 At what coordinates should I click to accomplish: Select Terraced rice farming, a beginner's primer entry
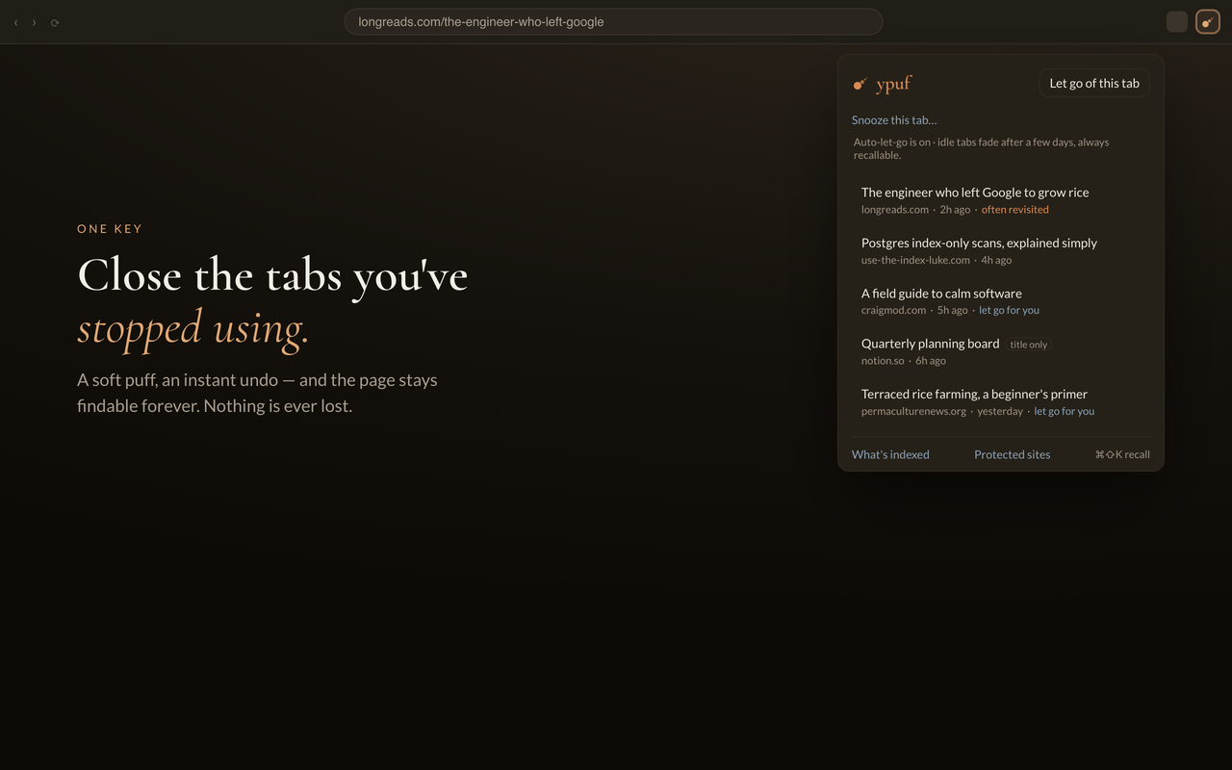tap(1001, 401)
